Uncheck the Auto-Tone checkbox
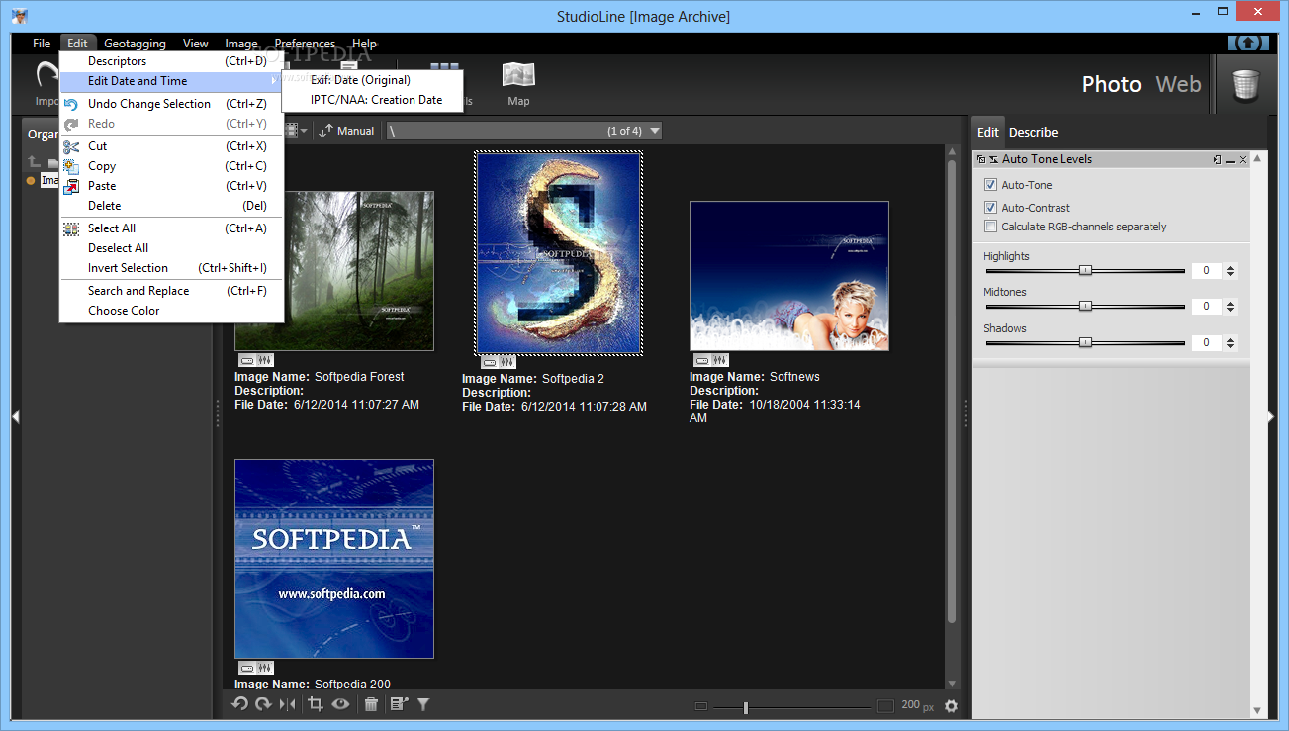This screenshot has width=1289, height=731. (x=990, y=185)
